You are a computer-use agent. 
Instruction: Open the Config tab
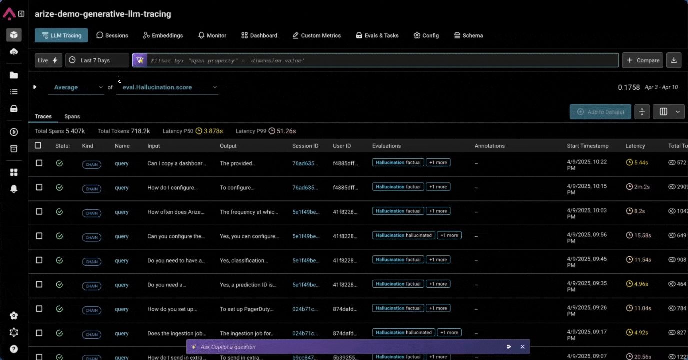click(x=426, y=35)
